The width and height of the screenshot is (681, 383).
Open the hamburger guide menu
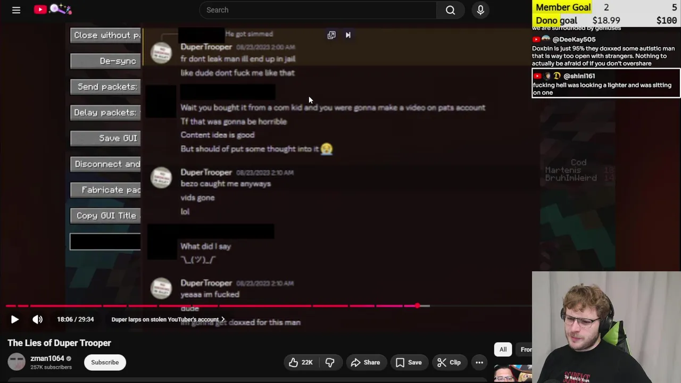(16, 10)
